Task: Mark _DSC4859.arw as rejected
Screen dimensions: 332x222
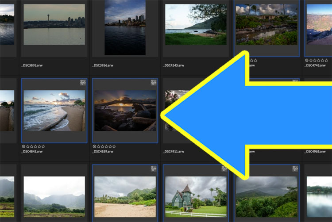Action: (x=94, y=146)
